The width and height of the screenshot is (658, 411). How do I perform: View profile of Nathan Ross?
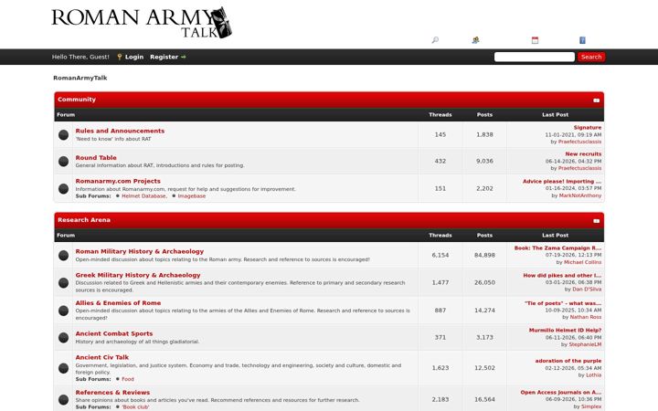click(586, 317)
